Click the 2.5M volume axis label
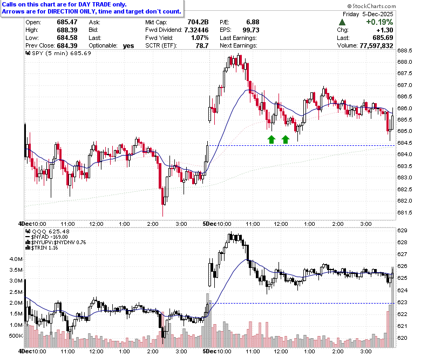Viewport: 421px width, 356px height. pos(16,292)
